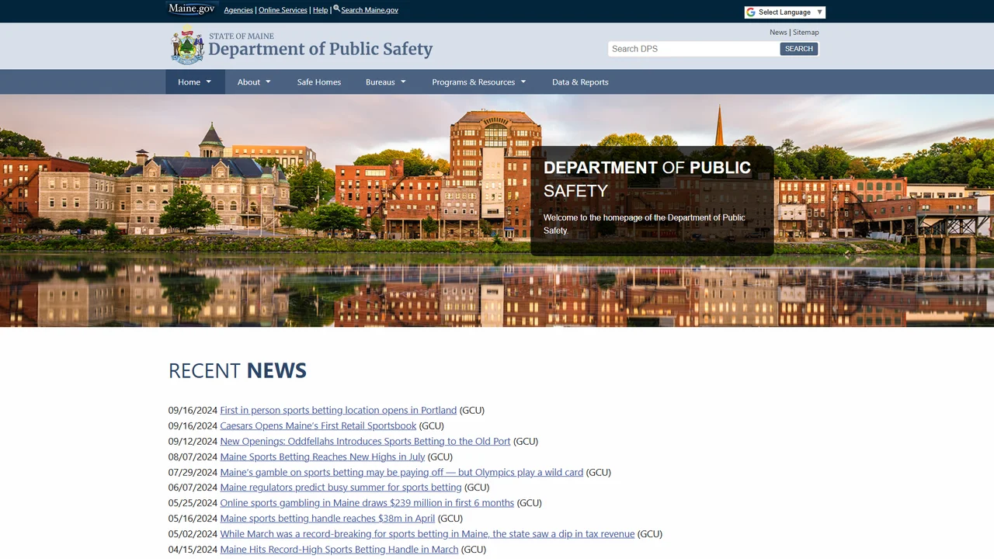This screenshot has width=994, height=559.
Task: Click the RECENT NEWS heading
Action: coord(238,370)
